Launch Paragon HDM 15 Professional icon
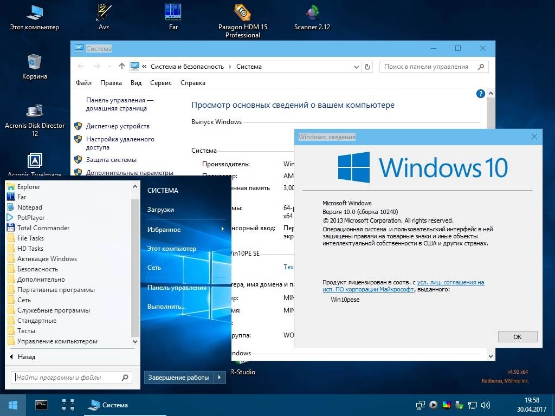The height and width of the screenshot is (416, 555). [x=243, y=21]
